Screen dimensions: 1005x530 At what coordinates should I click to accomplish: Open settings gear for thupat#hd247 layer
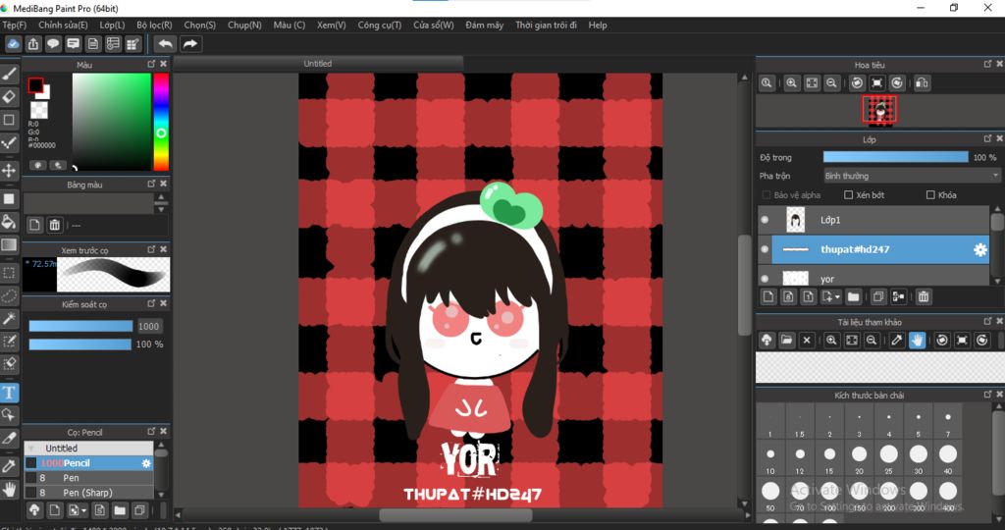click(980, 250)
